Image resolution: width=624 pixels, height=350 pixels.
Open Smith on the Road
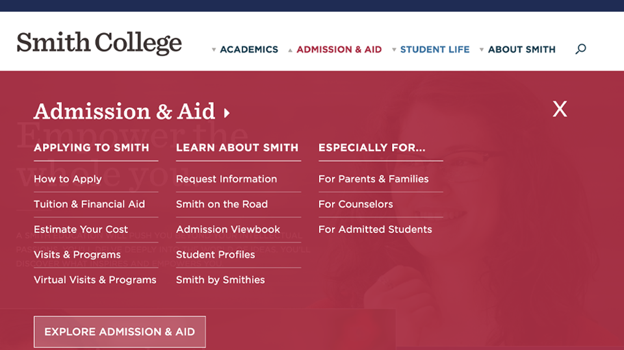point(222,204)
